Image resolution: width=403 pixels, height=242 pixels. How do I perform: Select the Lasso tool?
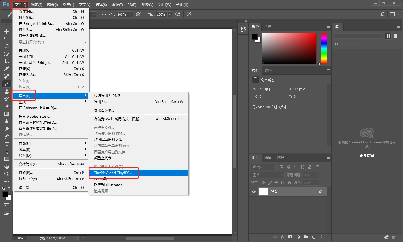click(6, 46)
